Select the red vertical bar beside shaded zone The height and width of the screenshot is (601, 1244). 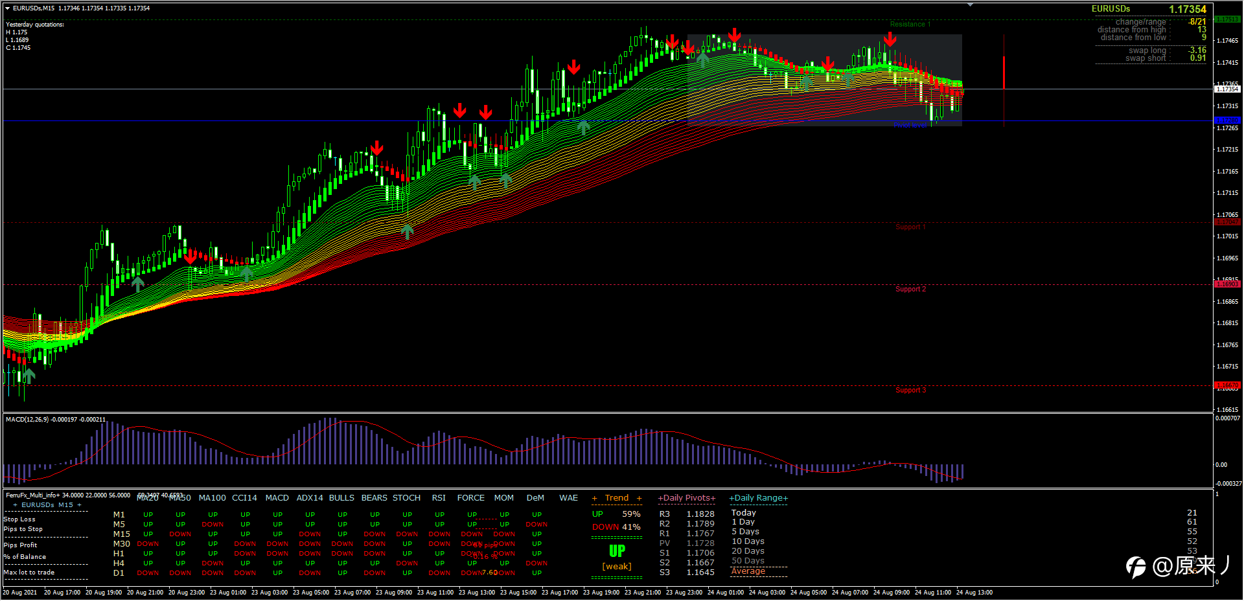click(1004, 73)
